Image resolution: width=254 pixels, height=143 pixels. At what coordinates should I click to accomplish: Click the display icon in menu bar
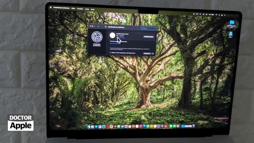(197, 14)
